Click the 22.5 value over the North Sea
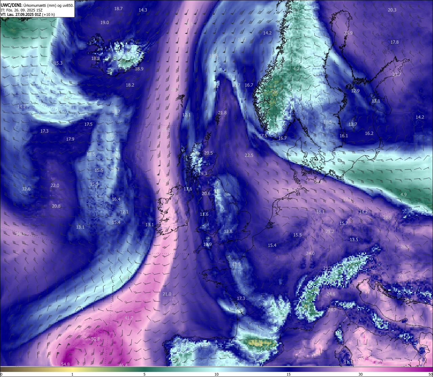This screenshot has width=433, height=377. [x=249, y=156]
